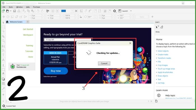The image size is (196, 110).
Task: Click the Home icon on Welcome tab
Action: point(7,22)
